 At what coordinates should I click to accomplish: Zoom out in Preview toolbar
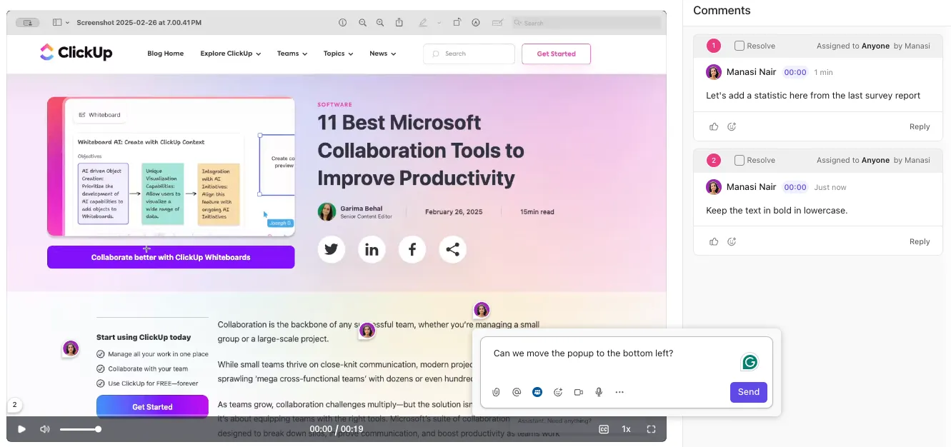point(362,23)
